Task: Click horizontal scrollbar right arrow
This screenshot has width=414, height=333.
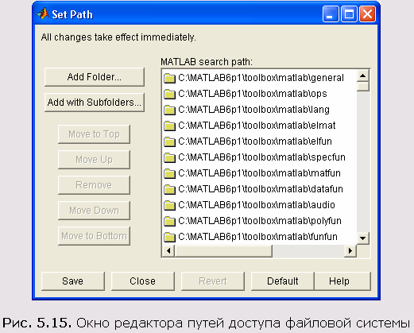Action: coord(350,250)
